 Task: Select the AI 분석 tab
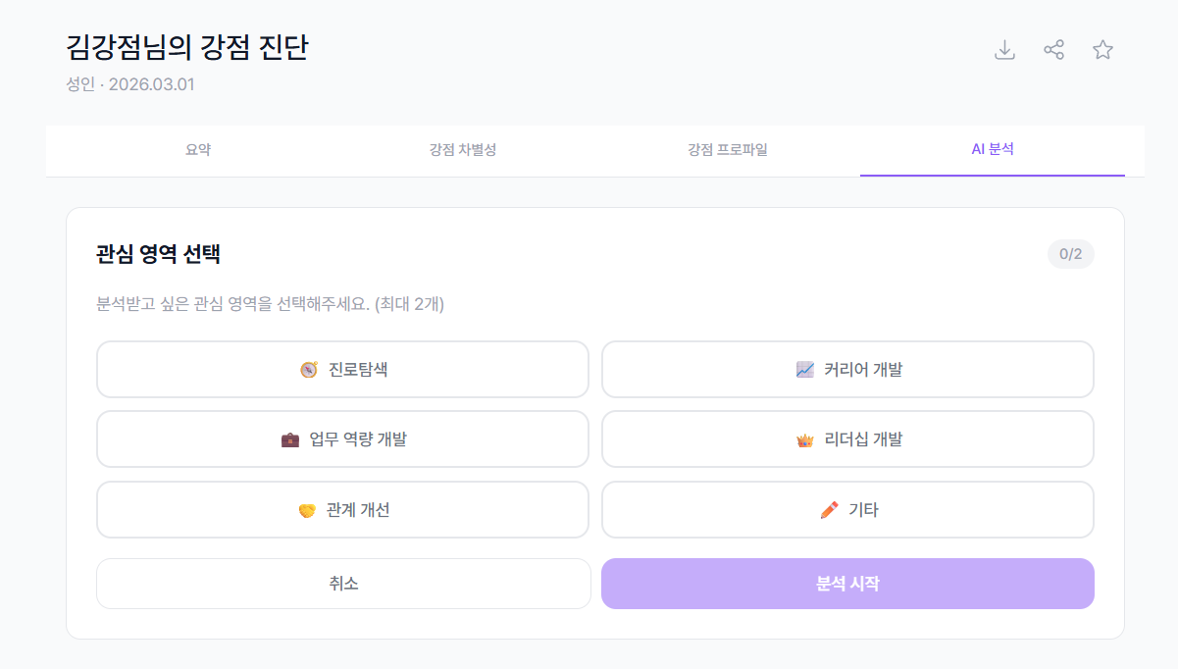coord(993,150)
